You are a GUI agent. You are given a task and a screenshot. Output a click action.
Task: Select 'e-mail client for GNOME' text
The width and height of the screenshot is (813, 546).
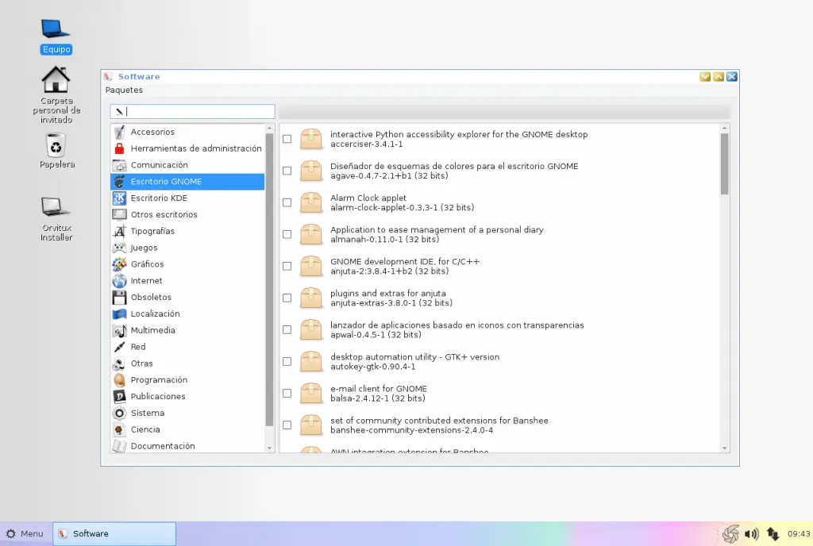(x=379, y=389)
